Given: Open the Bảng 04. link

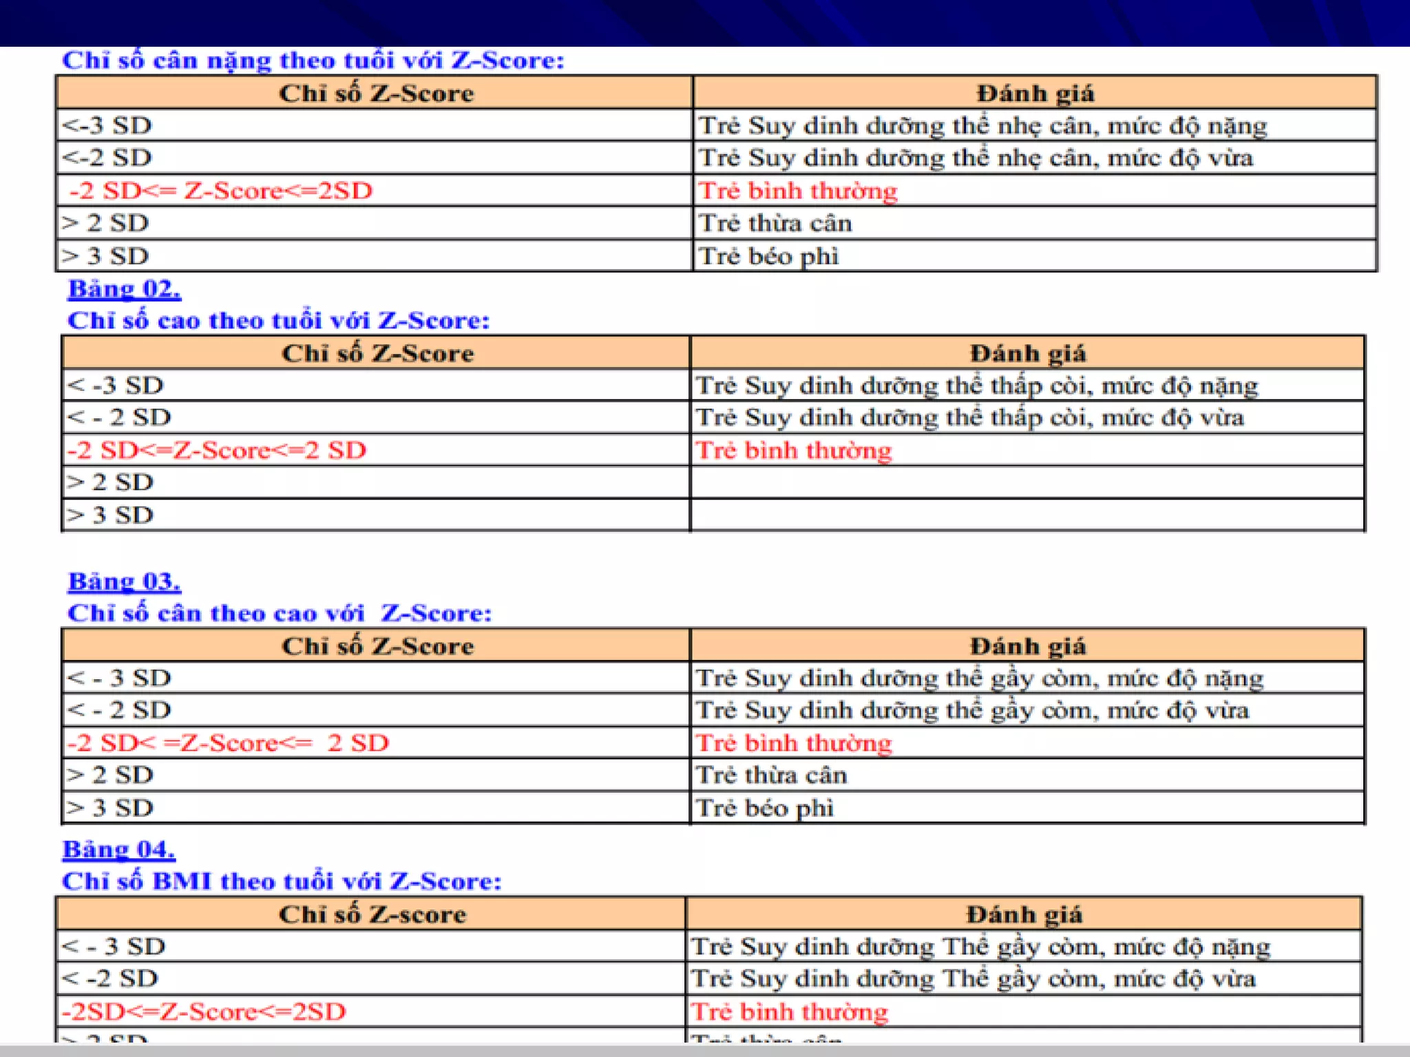Looking at the screenshot, I should pos(118,849).
